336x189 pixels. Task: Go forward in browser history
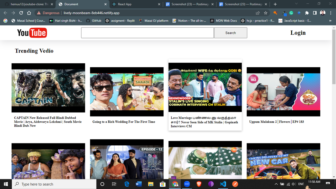13,13
